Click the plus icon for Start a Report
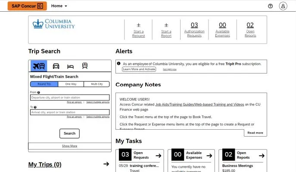296x172 pixels. coord(166,25)
